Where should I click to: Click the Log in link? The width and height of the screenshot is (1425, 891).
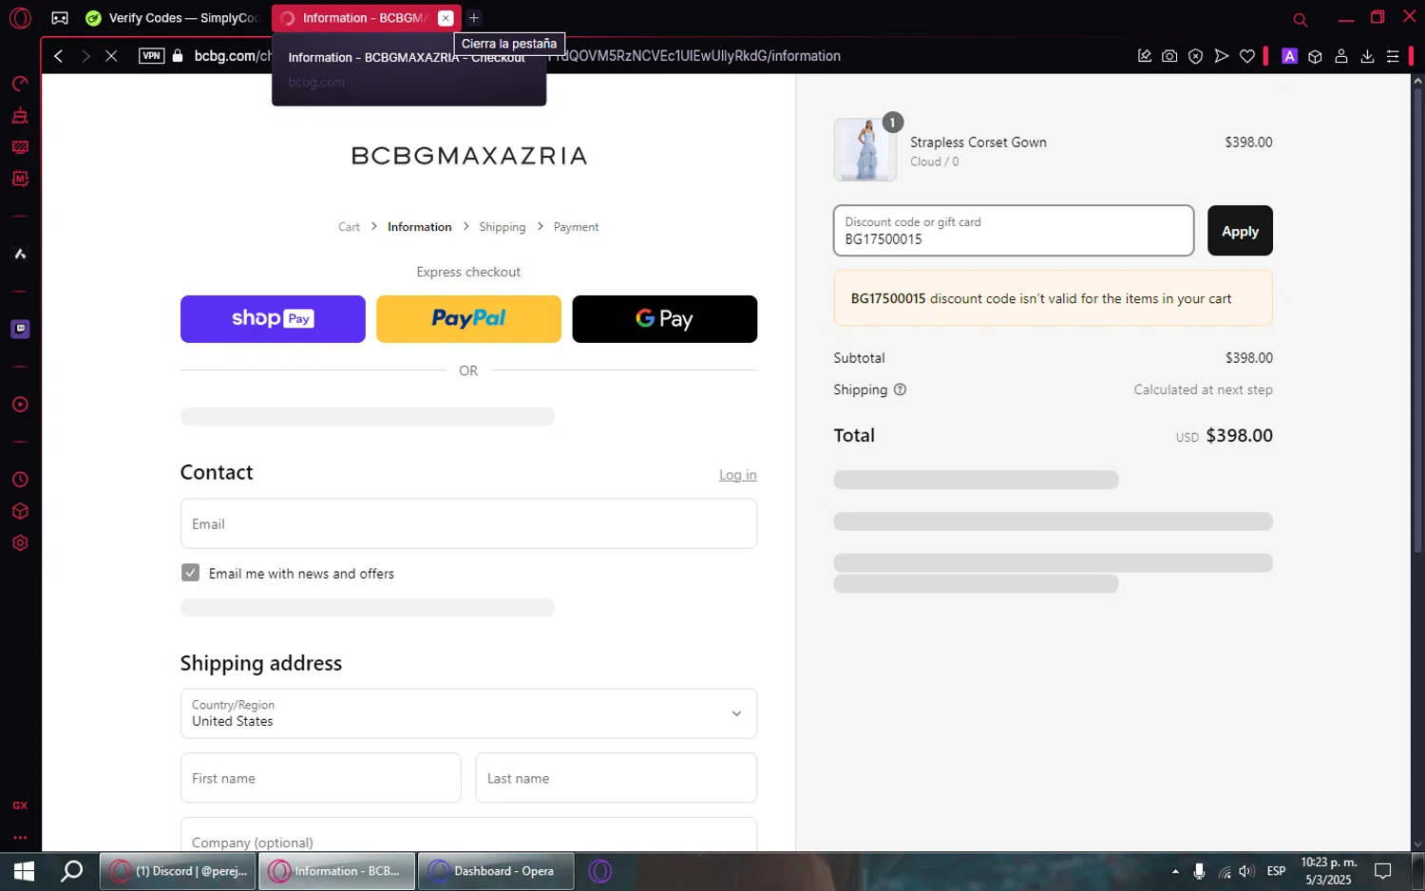[737, 475]
